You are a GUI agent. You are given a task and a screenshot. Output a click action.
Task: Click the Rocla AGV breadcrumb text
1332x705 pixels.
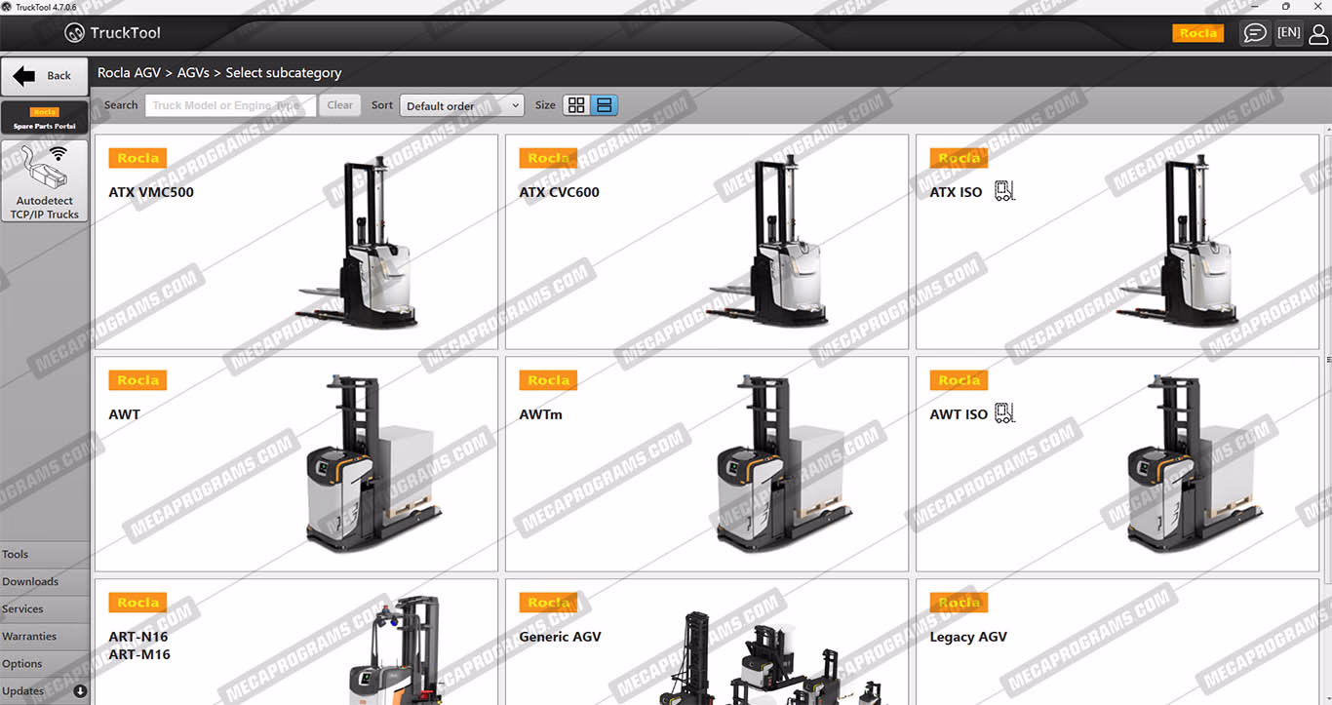[x=130, y=73]
